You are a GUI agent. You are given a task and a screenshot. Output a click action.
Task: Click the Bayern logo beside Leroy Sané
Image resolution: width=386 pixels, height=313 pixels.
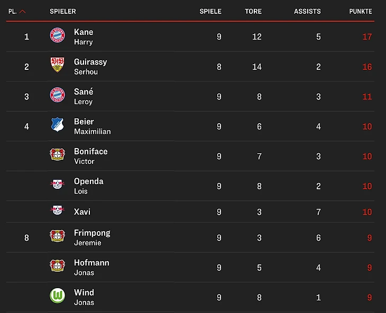tap(57, 95)
